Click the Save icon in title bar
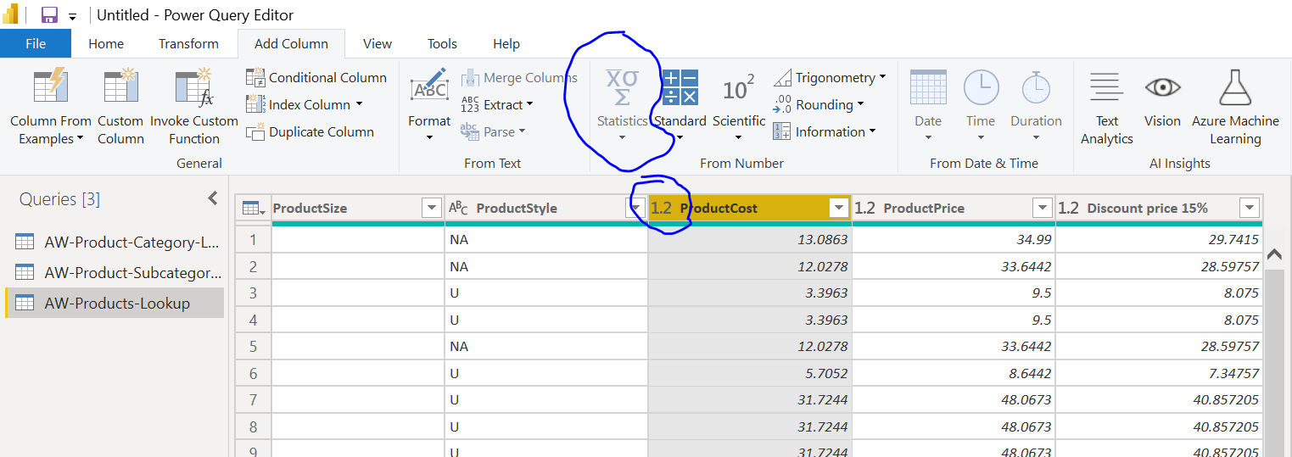Viewport: 1292px width, 457px height. click(49, 15)
